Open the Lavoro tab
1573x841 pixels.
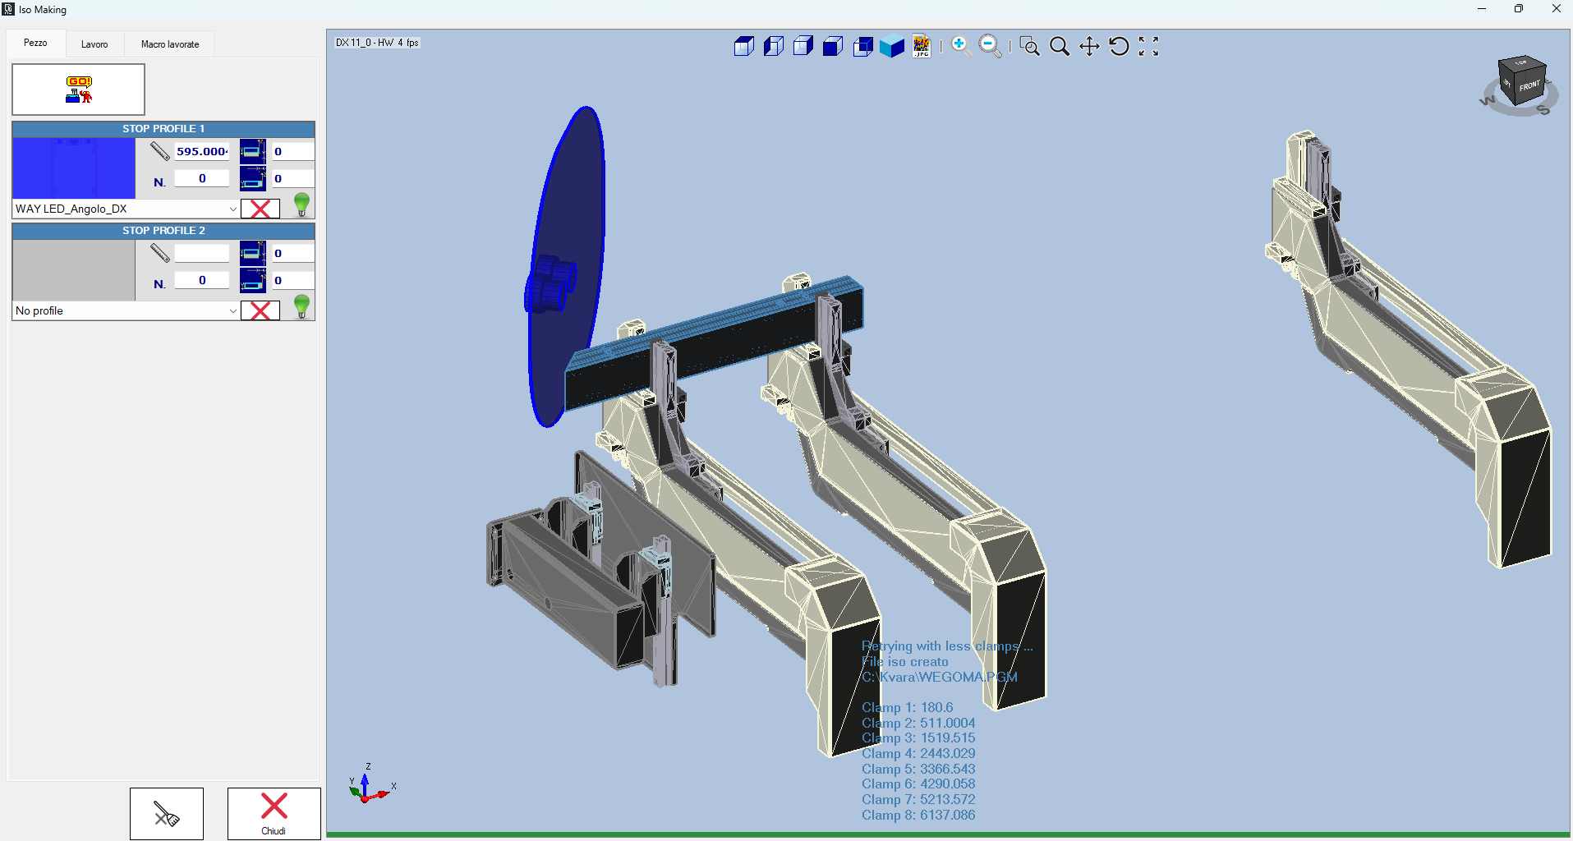94,44
